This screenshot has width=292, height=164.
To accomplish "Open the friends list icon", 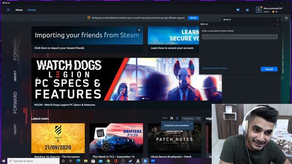I will pos(247,10).
